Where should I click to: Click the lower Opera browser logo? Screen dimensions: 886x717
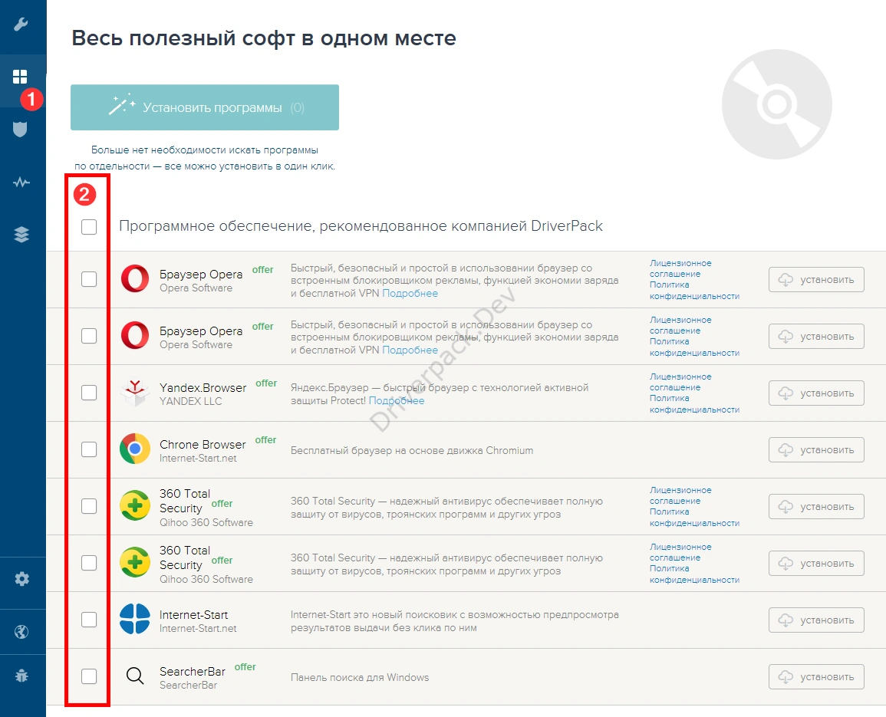[x=134, y=336]
